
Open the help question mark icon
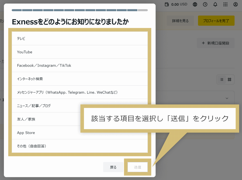[x=205, y=5]
